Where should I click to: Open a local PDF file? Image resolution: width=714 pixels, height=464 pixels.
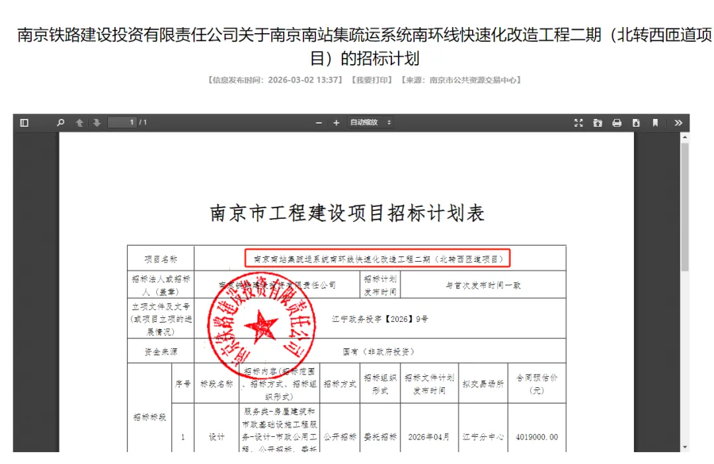pyautogui.click(x=598, y=123)
